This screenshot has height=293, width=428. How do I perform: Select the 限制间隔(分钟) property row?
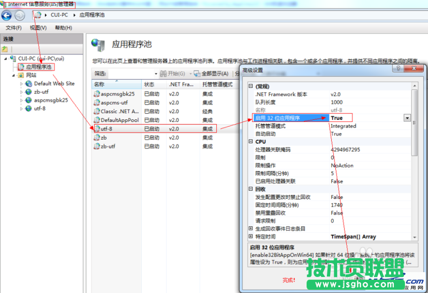[x=332, y=174]
